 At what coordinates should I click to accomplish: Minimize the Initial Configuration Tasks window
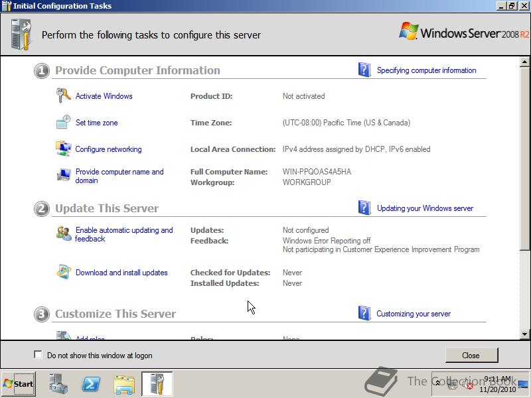pyautogui.click(x=502, y=6)
